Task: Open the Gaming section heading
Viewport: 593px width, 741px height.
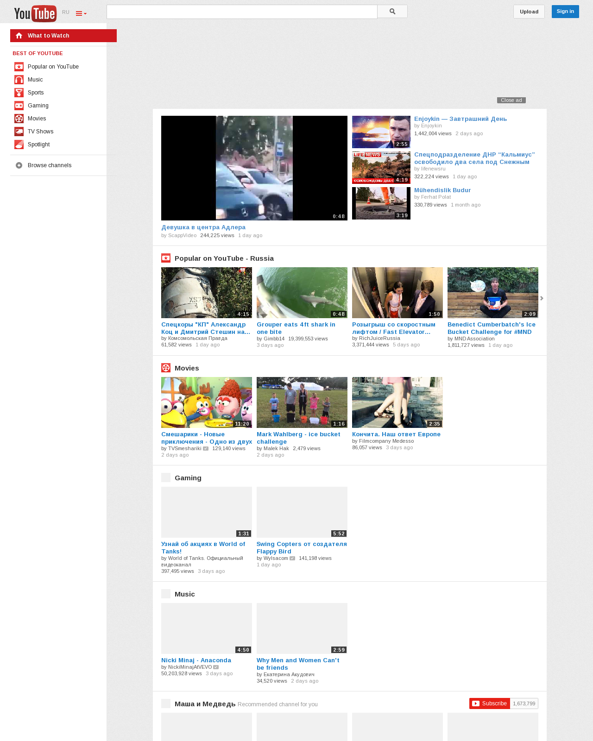Action: coord(188,478)
